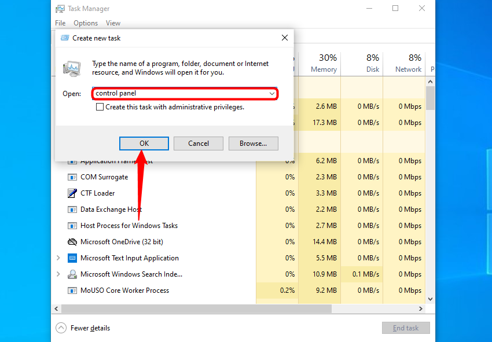This screenshot has width=492, height=342.
Task: Click the Data Exchange Host icon
Action: click(72, 209)
